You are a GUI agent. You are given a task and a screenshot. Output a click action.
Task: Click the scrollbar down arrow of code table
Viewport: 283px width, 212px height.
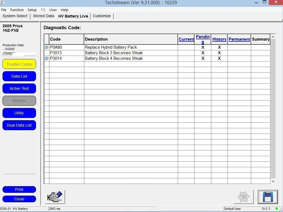(273, 181)
